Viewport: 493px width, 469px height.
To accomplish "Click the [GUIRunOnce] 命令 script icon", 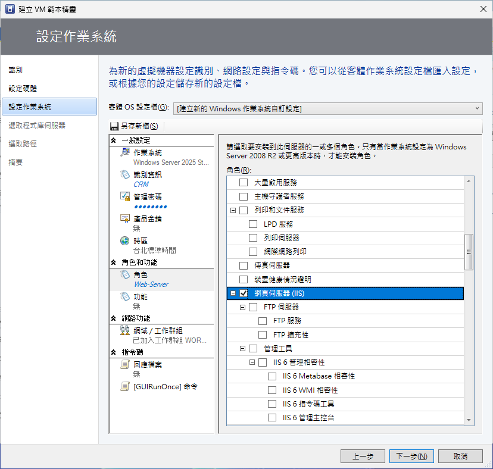I will [125, 386].
